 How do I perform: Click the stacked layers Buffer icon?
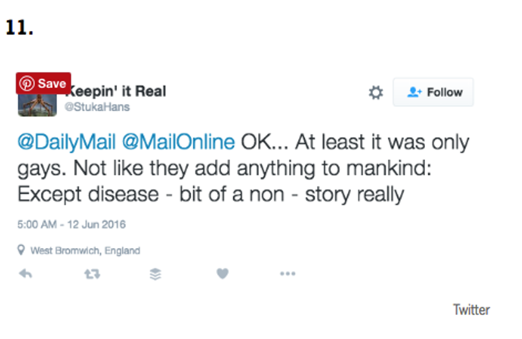(x=156, y=274)
